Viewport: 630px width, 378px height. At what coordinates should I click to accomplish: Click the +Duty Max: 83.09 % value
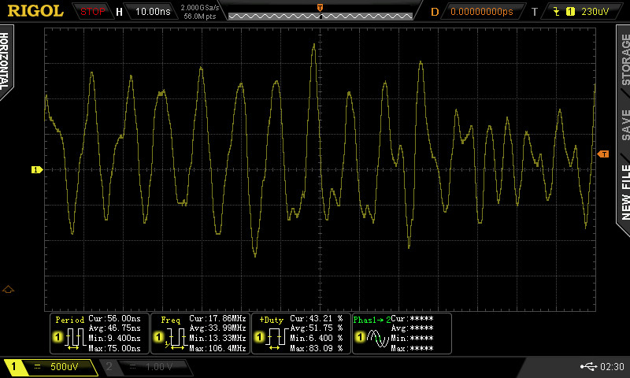[x=317, y=348]
